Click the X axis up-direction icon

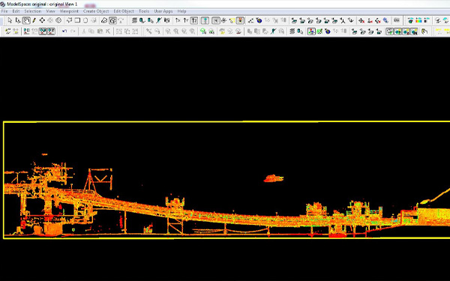coord(178,20)
